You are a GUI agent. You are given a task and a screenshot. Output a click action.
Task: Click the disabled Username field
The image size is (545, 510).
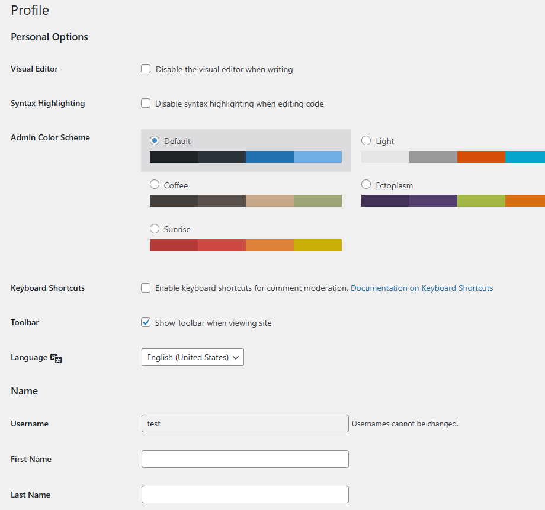pos(245,424)
